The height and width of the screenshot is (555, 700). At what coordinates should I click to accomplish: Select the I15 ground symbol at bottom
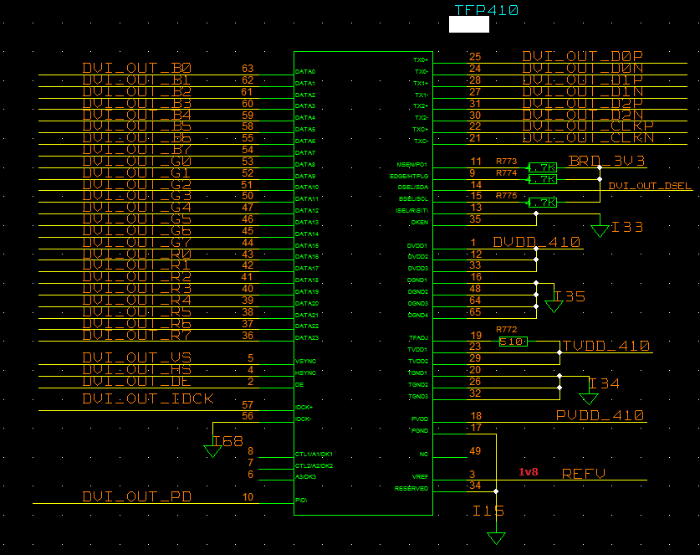point(497,539)
